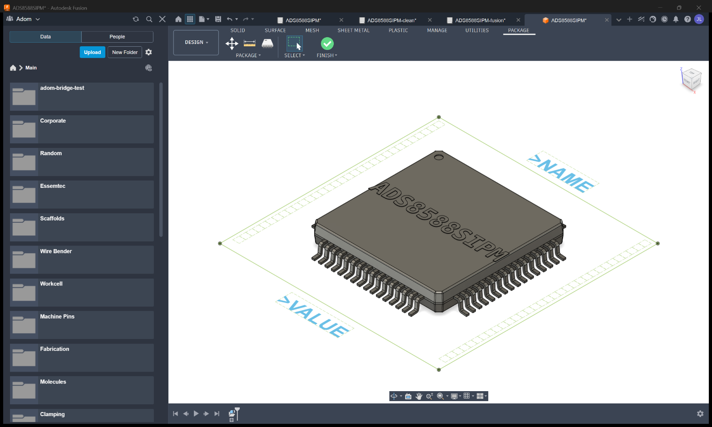The width and height of the screenshot is (712, 427).
Task: Switch to the MANAGE ribbon tab
Action: click(437, 30)
